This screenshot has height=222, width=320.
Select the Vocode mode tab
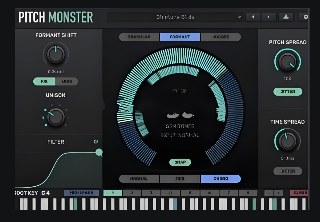pos(221,37)
